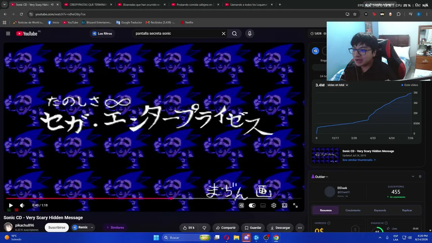The image size is (432, 243).
Task: Save video with Guardar button
Action: [253, 228]
